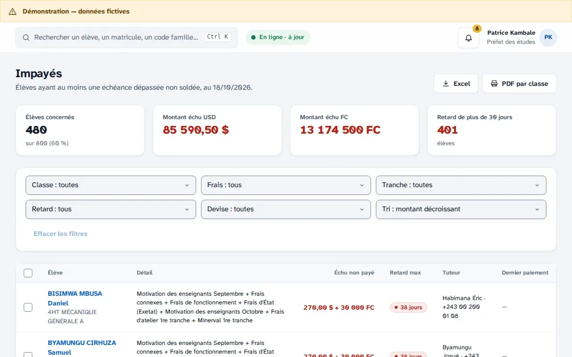Open the notifications bell

pyautogui.click(x=469, y=38)
